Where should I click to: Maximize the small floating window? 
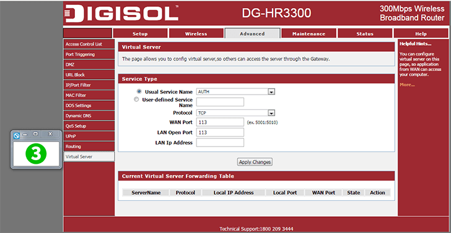click(x=35, y=134)
